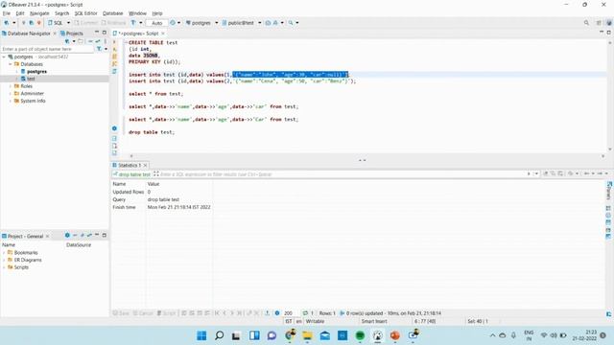Viewport: 614px width, 345px height.
Task: Edit the fetch size 200 field
Action: (290, 313)
